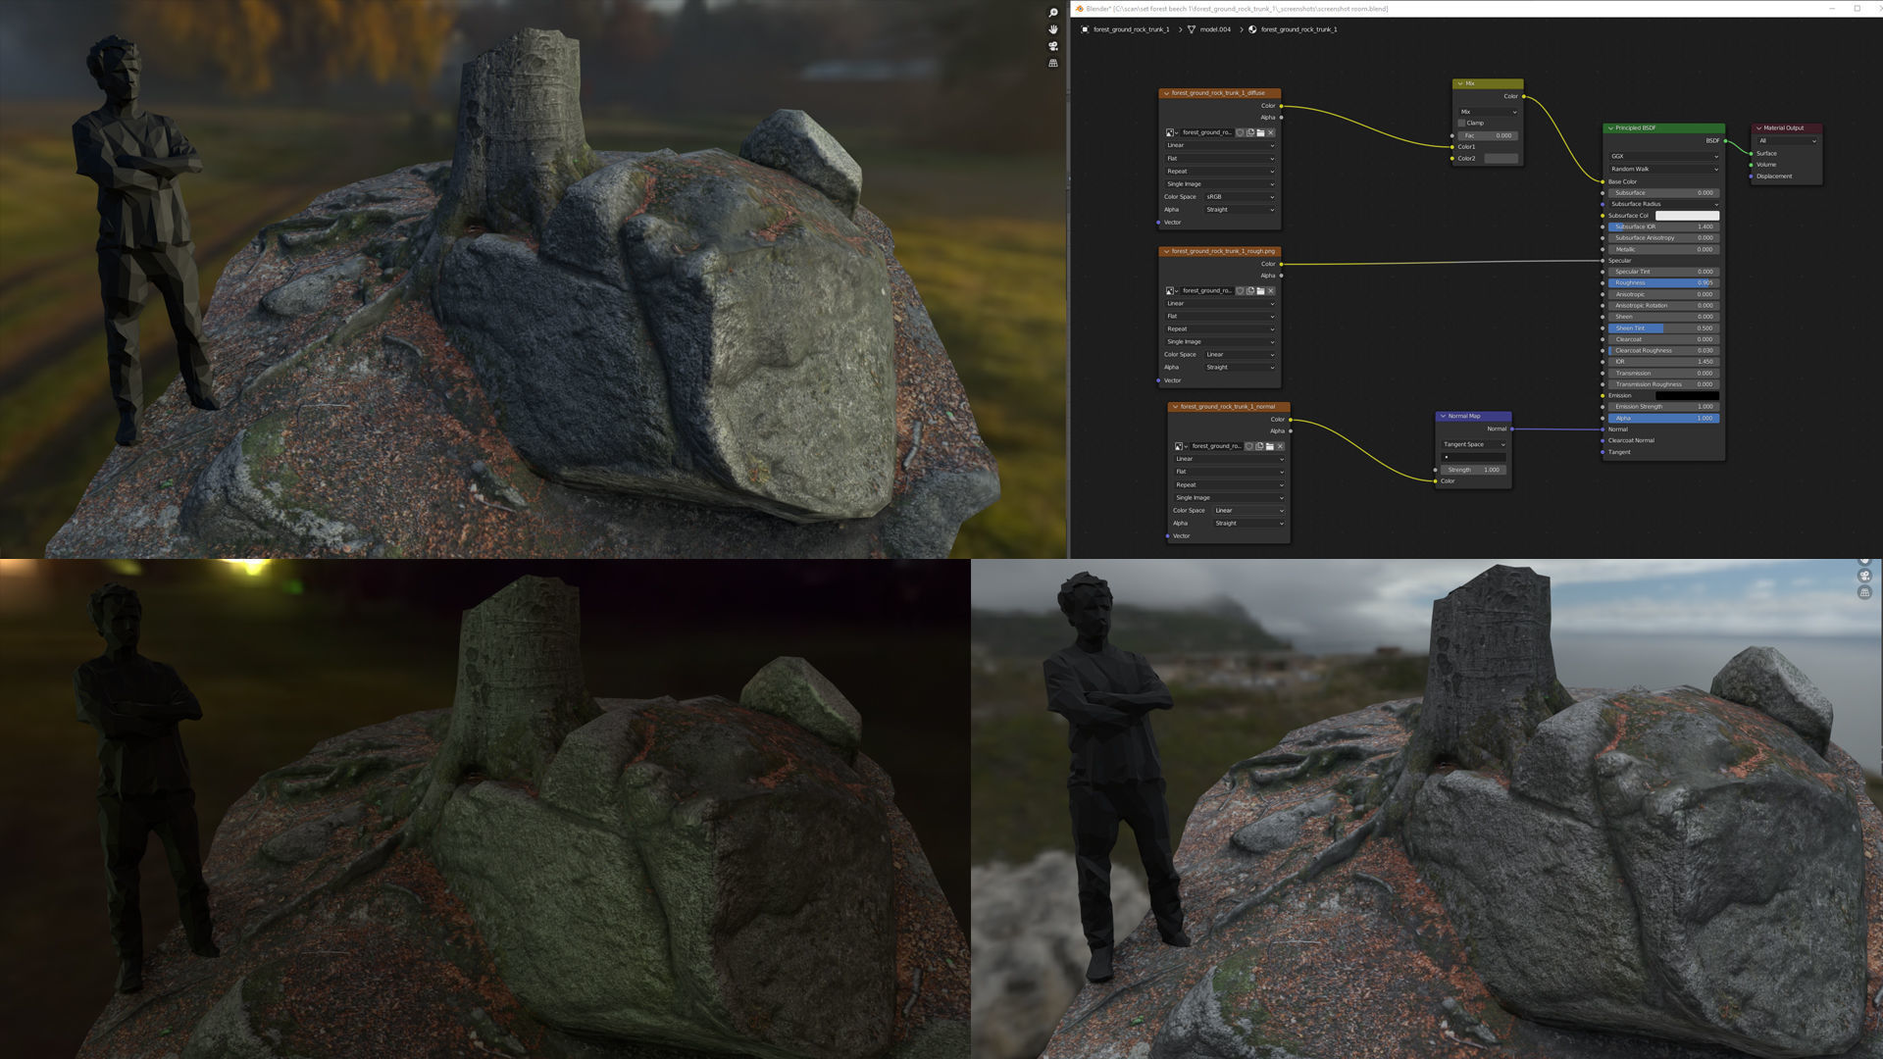Open the Mix blend type dropdown
Screen dimensions: 1883x1059
(x=1488, y=112)
